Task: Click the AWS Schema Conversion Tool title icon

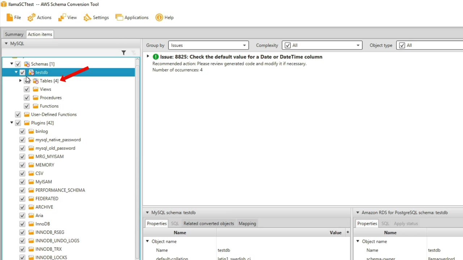Action: click(x=4, y=4)
